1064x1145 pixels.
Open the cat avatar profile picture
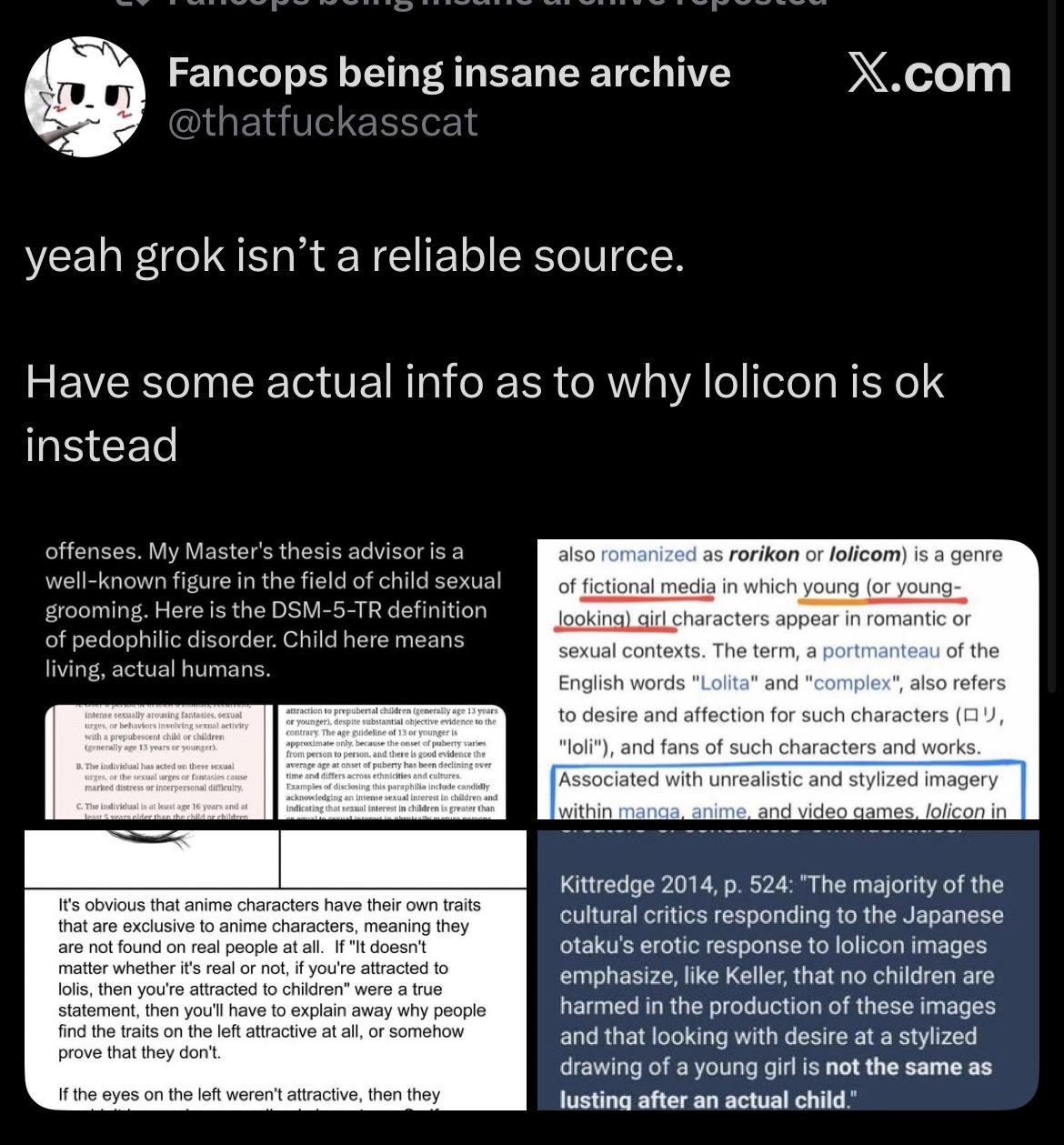[x=85, y=97]
